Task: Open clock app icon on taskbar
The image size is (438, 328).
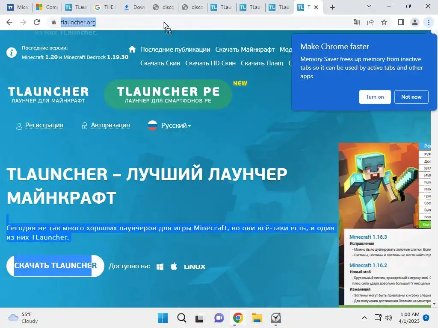Action: click(x=276, y=318)
